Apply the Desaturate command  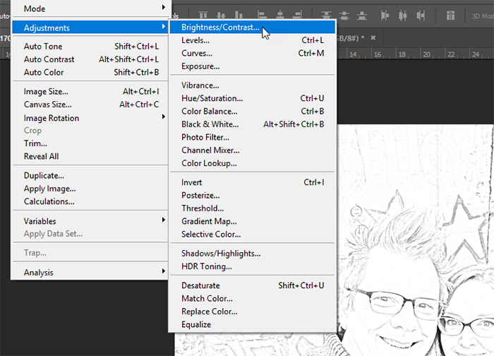[200, 285]
